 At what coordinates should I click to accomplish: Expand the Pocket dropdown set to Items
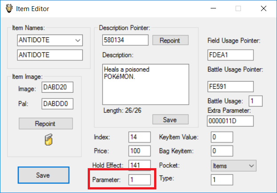pos(233,166)
